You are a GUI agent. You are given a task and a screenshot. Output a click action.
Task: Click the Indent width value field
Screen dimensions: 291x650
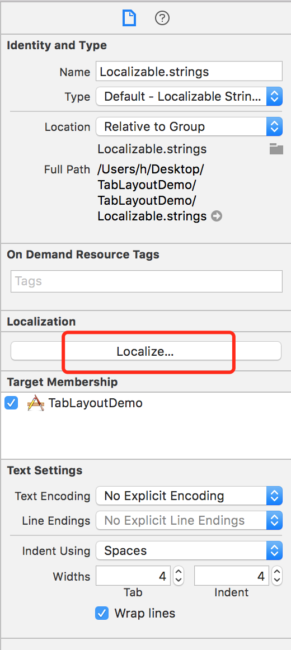coord(232,576)
